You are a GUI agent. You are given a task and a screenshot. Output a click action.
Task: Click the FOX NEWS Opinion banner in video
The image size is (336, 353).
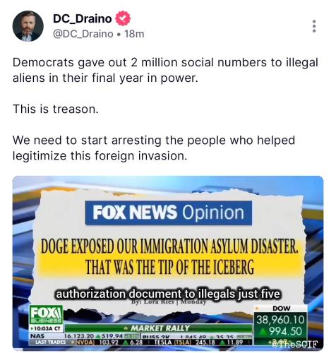169,213
